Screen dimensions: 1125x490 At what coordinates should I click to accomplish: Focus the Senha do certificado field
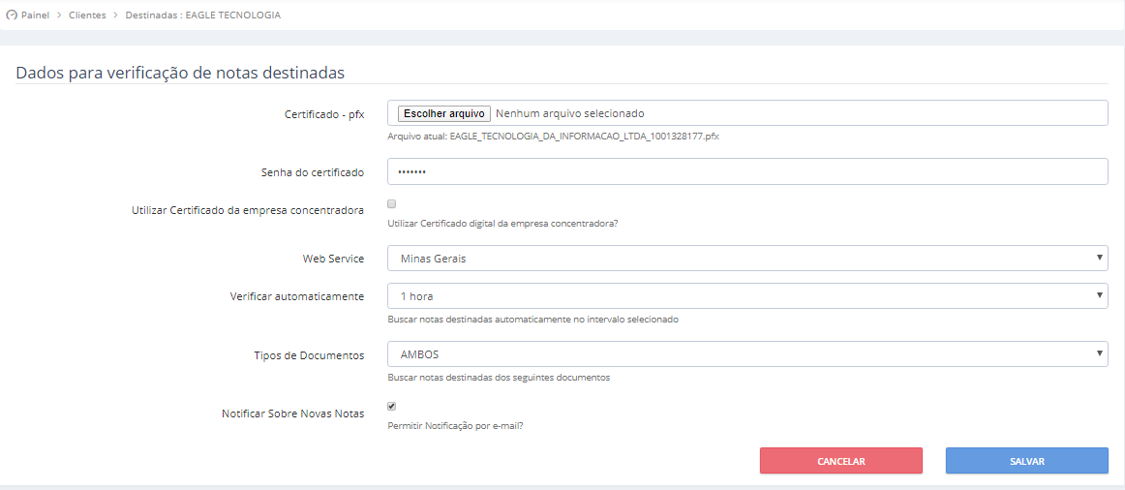pos(747,172)
